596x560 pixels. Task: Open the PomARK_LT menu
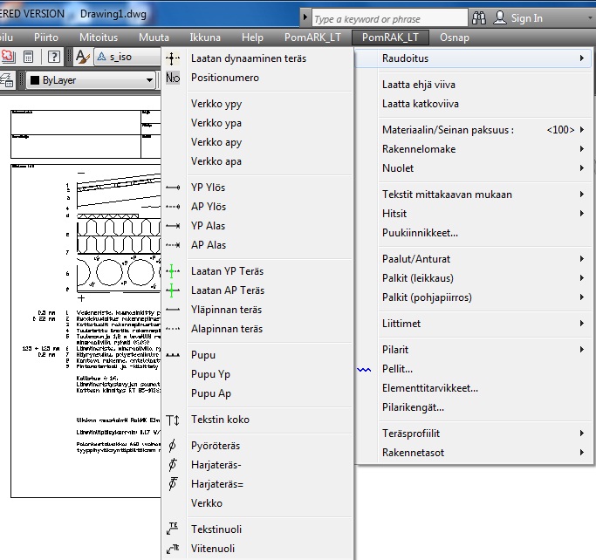pyautogui.click(x=313, y=38)
